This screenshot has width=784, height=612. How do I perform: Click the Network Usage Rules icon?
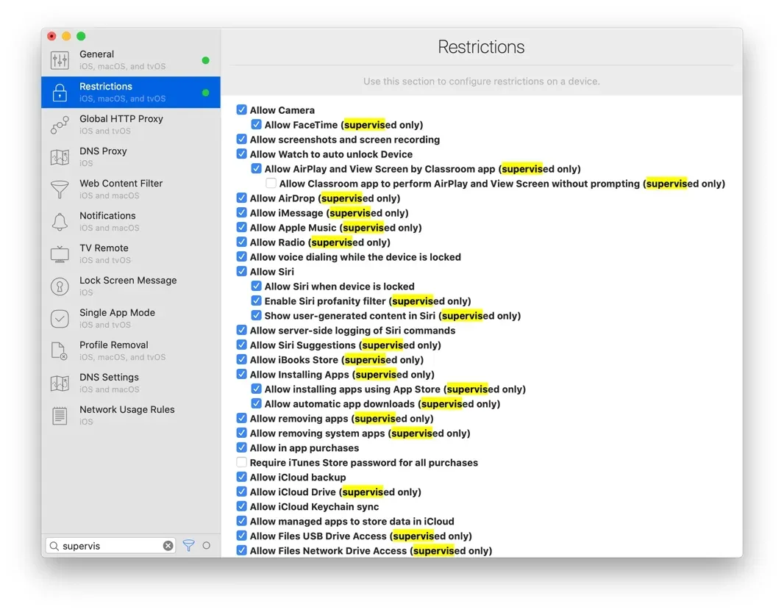tap(60, 415)
